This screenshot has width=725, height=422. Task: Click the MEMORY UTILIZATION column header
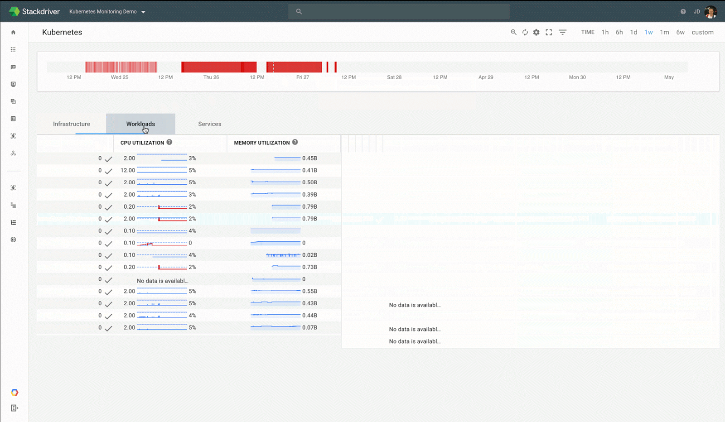[x=262, y=143]
